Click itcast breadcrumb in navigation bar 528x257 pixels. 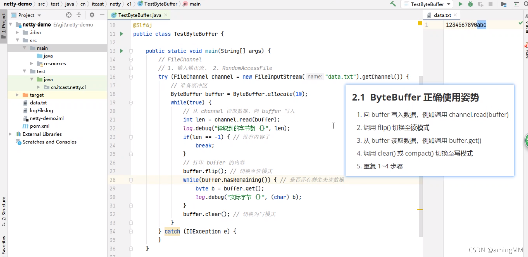(x=98, y=4)
